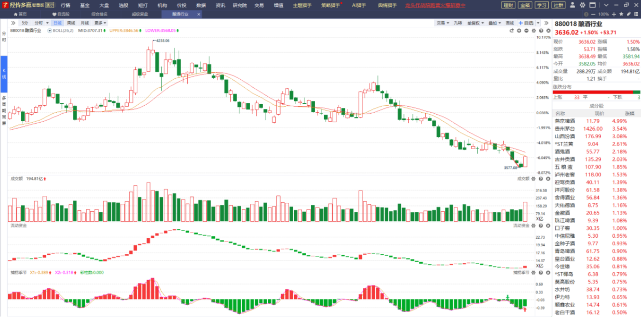Select 贵州茅台 in constituent stock list

click(x=565, y=129)
